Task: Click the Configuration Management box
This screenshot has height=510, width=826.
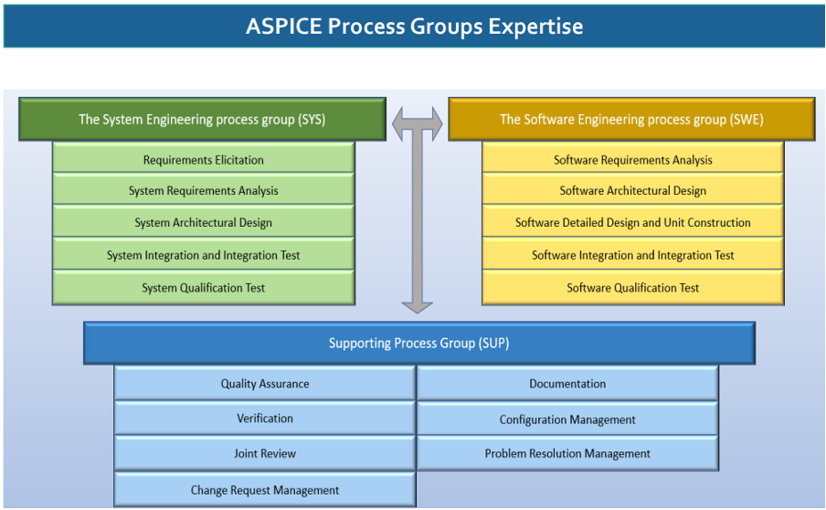Action: click(x=567, y=420)
